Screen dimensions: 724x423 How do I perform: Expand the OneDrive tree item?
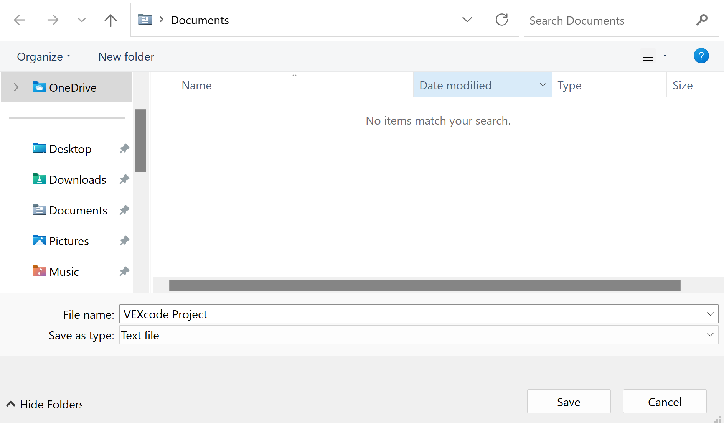16,87
